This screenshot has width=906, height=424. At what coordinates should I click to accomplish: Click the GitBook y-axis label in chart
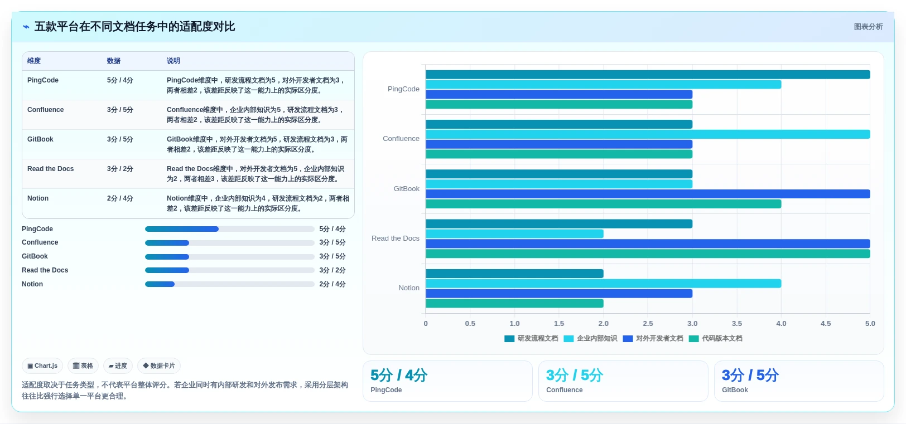407,189
